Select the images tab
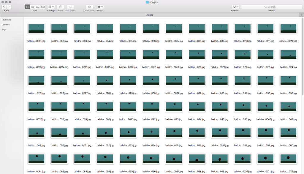 [149, 15]
